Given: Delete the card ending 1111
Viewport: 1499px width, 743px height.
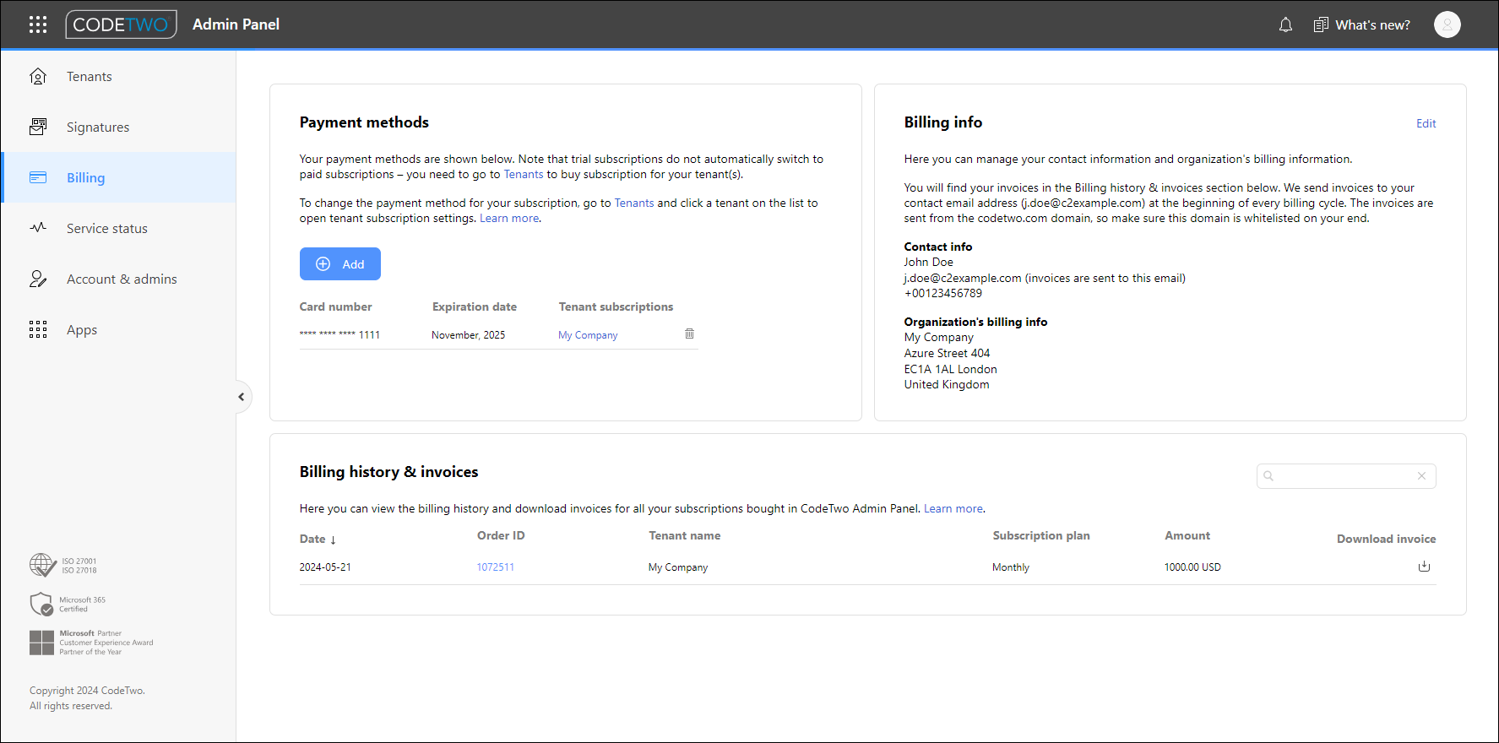Looking at the screenshot, I should [689, 334].
